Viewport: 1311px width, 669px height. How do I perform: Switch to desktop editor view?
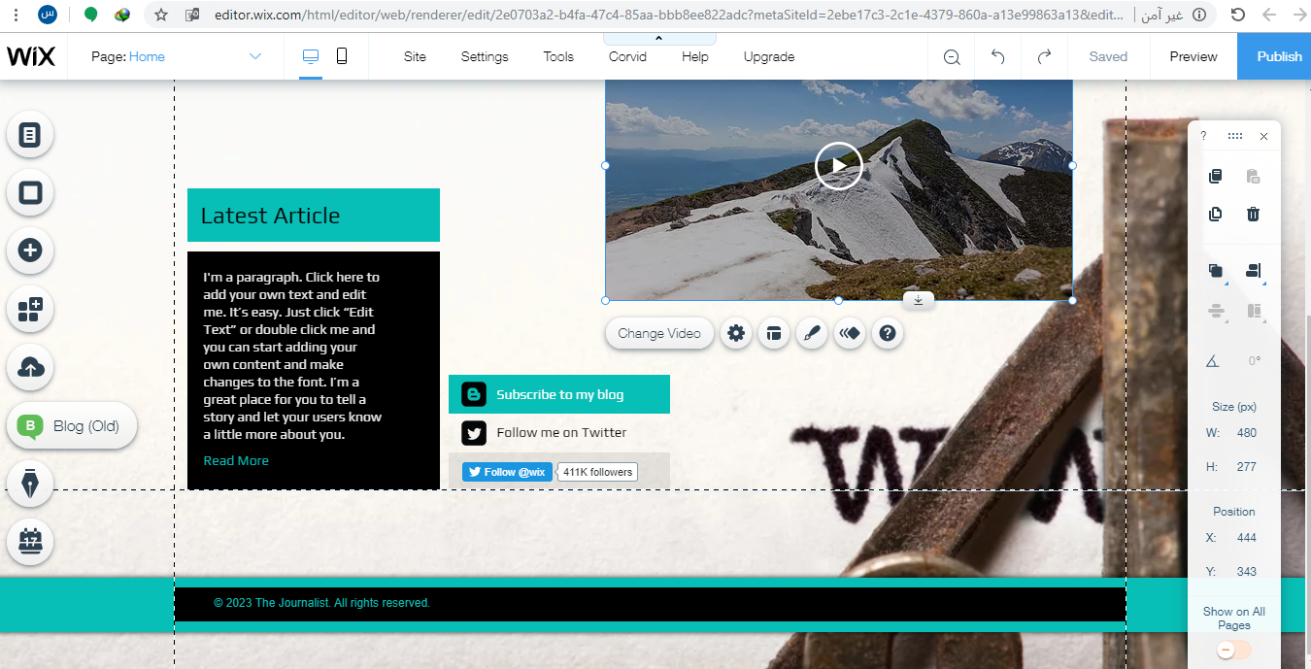(311, 56)
